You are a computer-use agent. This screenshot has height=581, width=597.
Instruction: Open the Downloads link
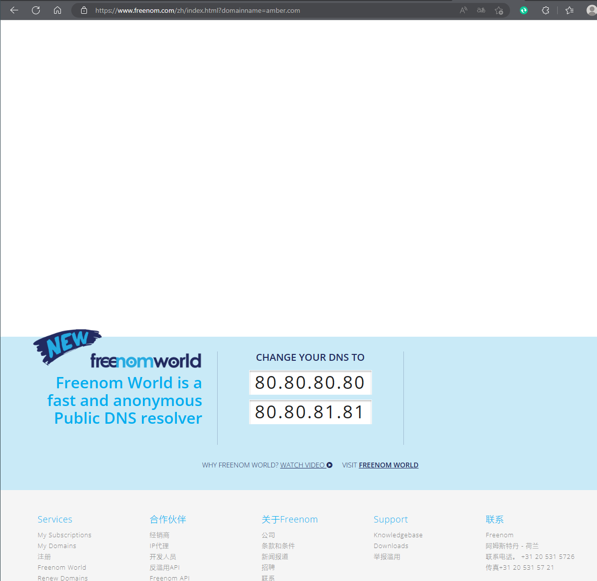click(x=391, y=546)
